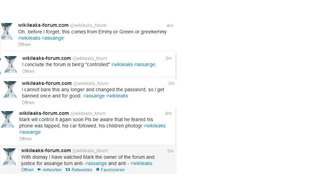Open avatar on the Emmy or Green tweet
334x188 pixels.
[7, 31]
